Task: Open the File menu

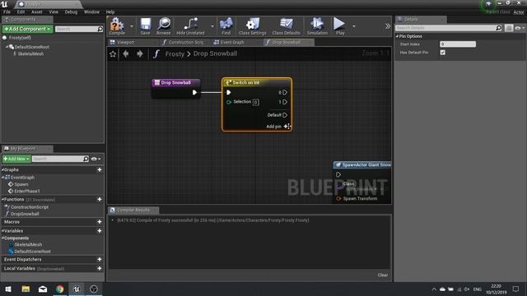Action: (x=7, y=12)
